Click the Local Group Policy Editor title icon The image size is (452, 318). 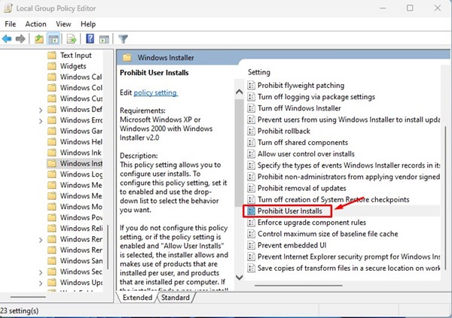click(8, 8)
